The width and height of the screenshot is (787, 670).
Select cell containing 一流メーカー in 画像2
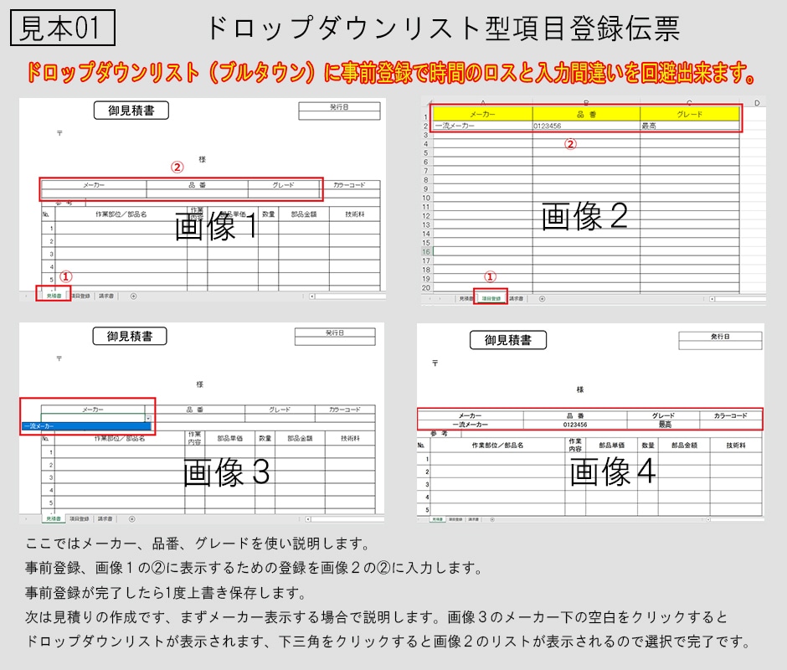click(x=482, y=126)
